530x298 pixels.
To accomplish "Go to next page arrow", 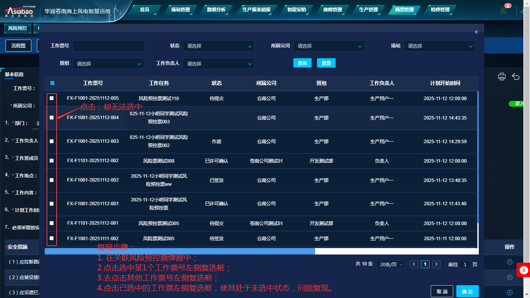I will [436, 264].
